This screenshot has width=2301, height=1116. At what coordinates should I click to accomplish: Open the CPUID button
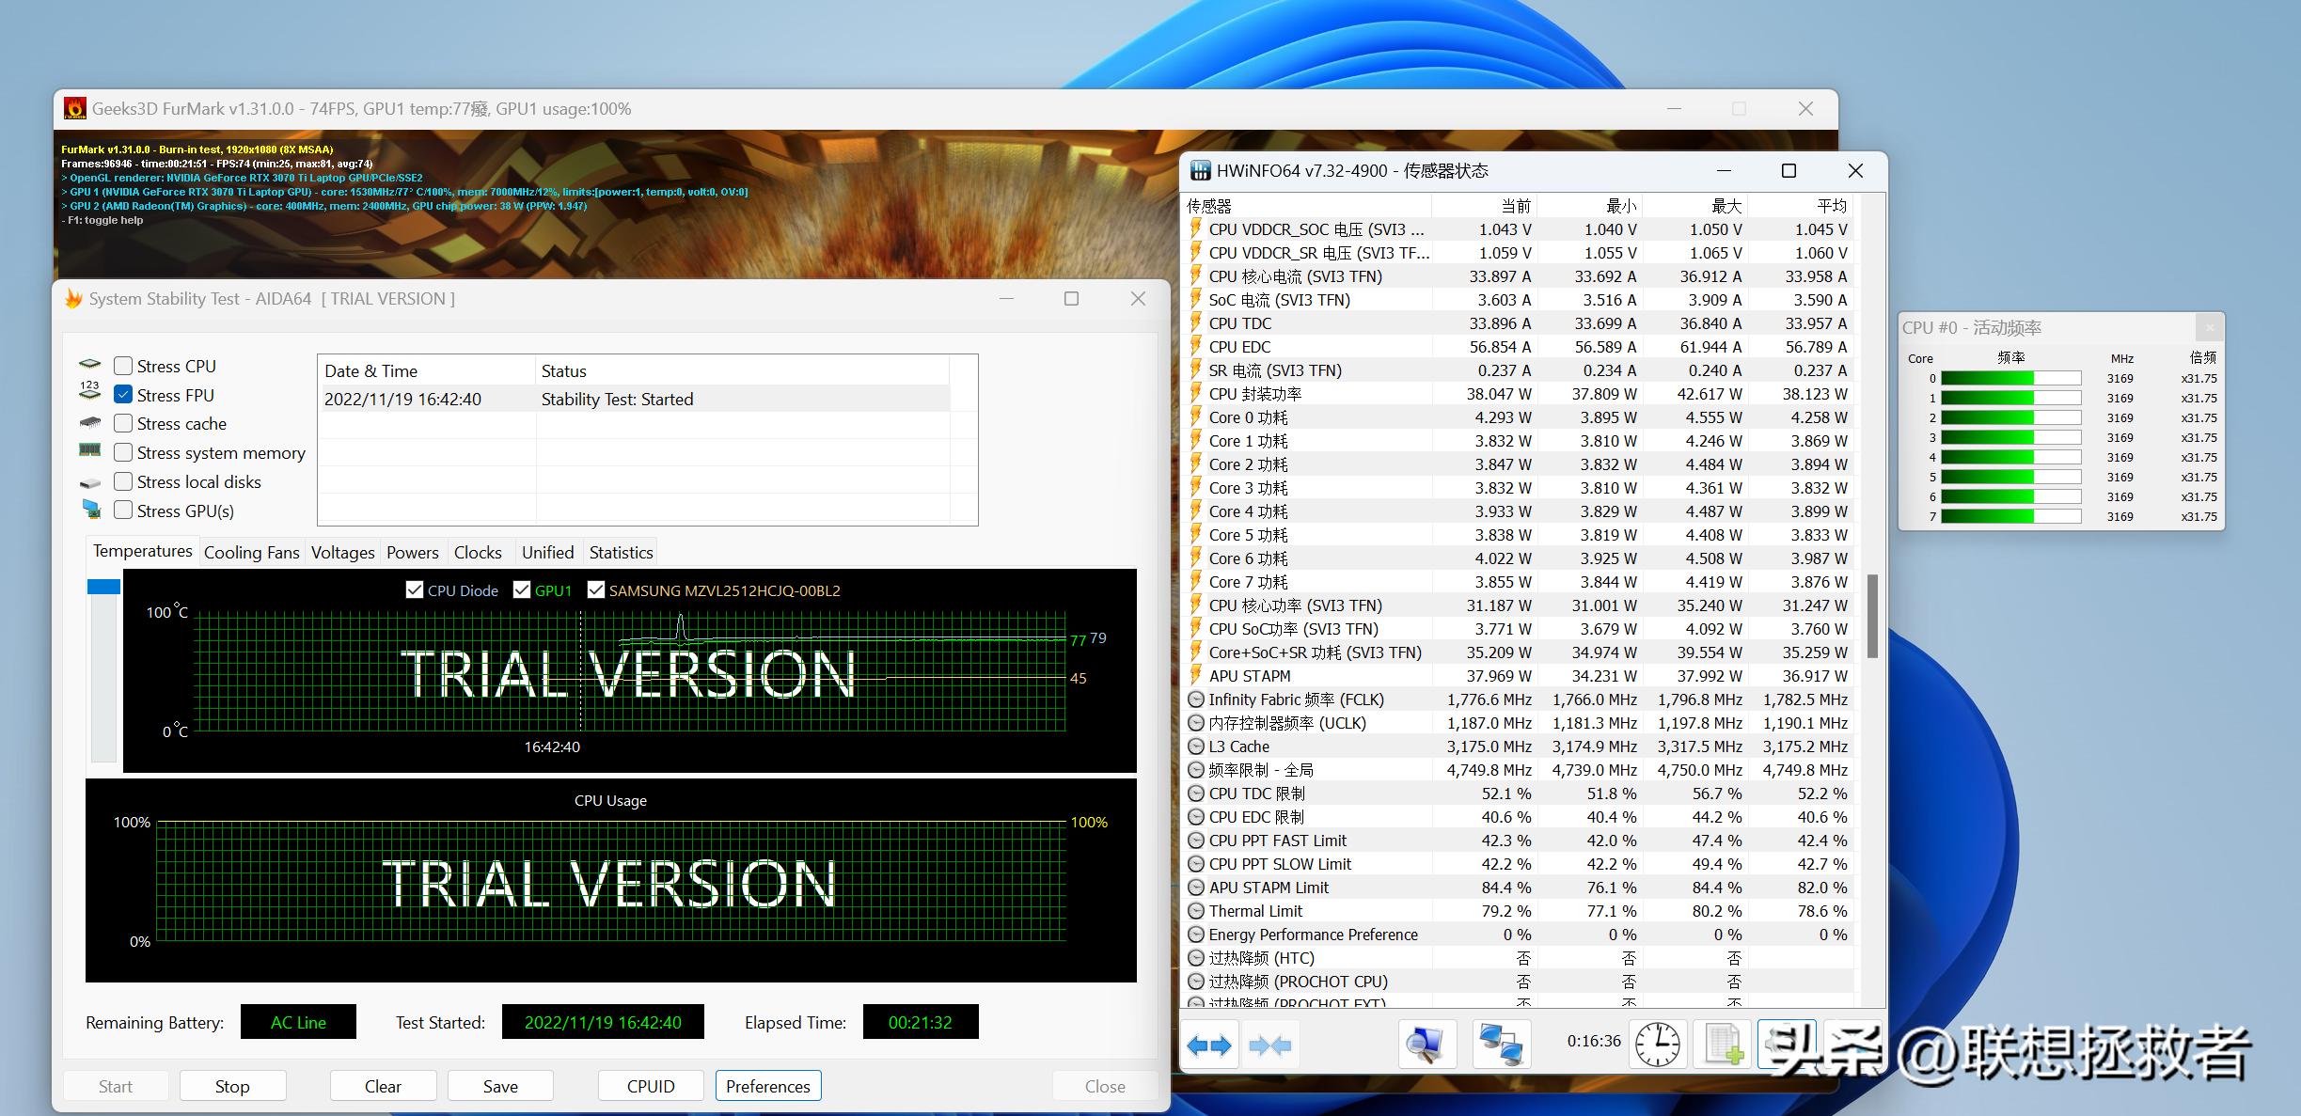651,1086
